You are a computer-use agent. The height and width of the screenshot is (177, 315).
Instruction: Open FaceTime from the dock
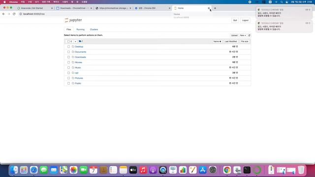84,170
